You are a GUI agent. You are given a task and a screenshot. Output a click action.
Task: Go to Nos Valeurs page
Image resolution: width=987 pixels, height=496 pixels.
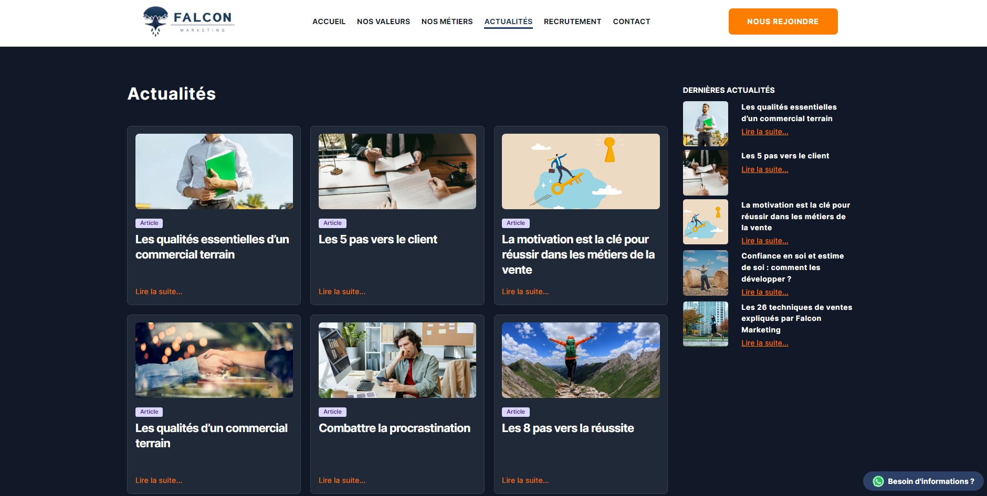(x=383, y=21)
